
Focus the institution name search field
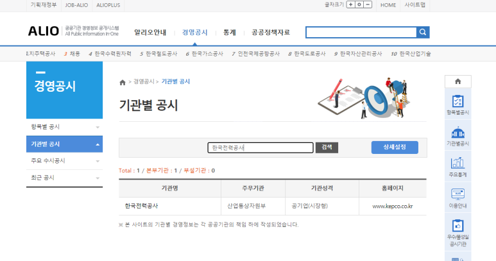point(261,147)
